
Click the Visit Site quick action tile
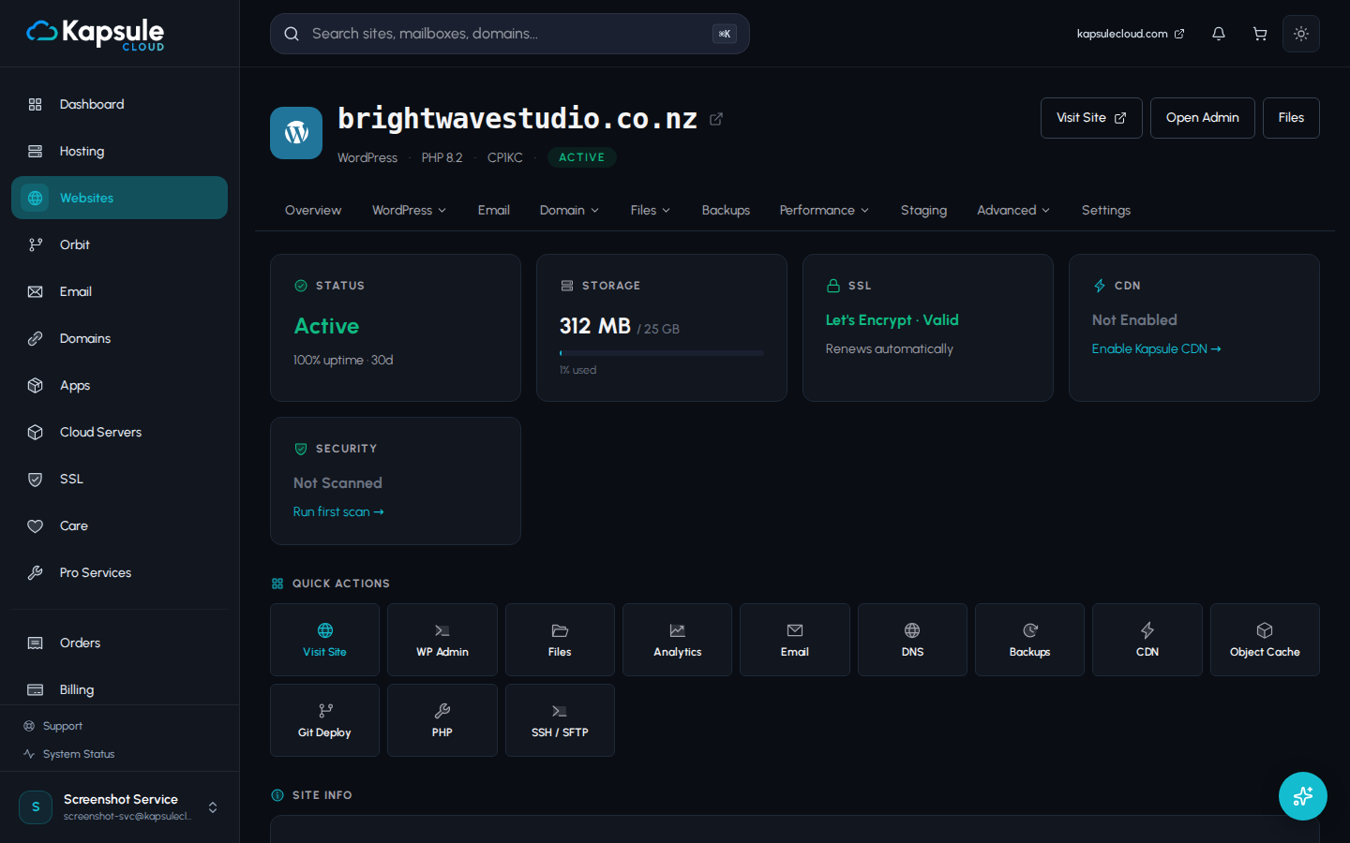(x=324, y=640)
